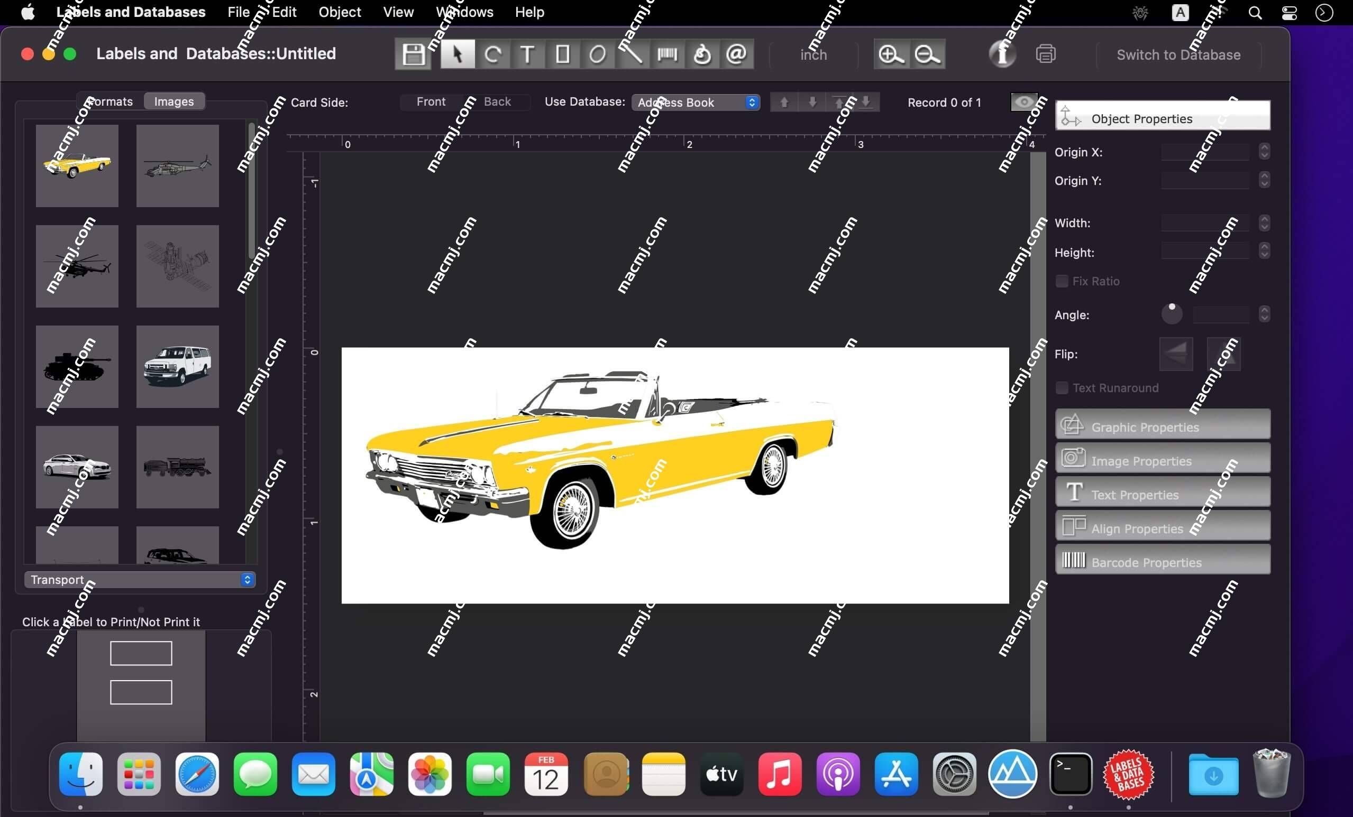The width and height of the screenshot is (1353, 817).
Task: Click the Email/At-sign tool
Action: coord(736,55)
